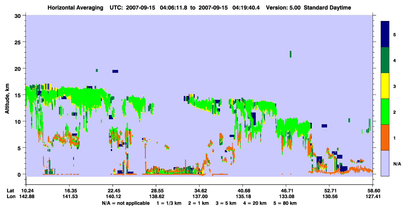Click the y-axis tick label 30
414x212 pixels.
pyautogui.click(x=18, y=16)
